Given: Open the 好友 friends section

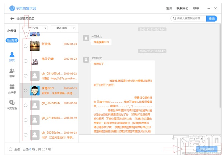Looking at the screenshot, I should click(12, 57).
